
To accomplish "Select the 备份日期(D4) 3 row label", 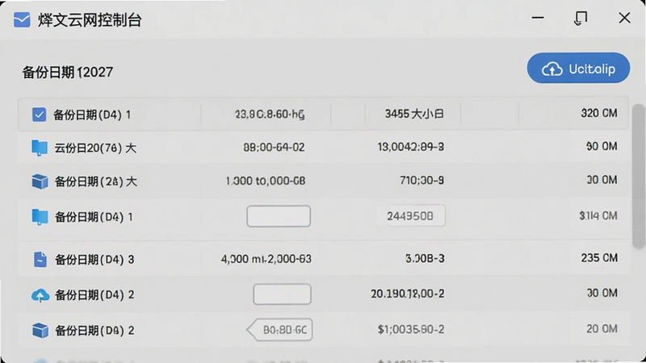I will [94, 260].
